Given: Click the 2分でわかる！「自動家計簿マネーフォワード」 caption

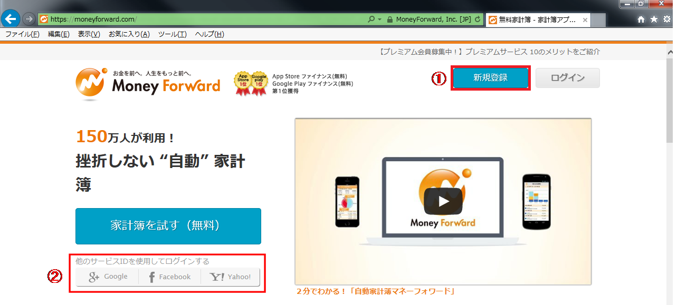Looking at the screenshot, I should (x=376, y=291).
